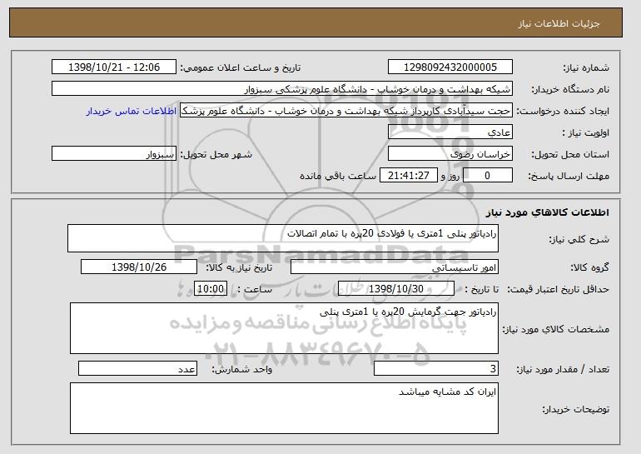641x454 pixels.
Task: Select the price validity date field 1398/10/30
Action: tap(396, 289)
